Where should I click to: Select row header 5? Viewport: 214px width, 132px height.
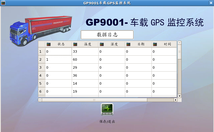click(42, 83)
